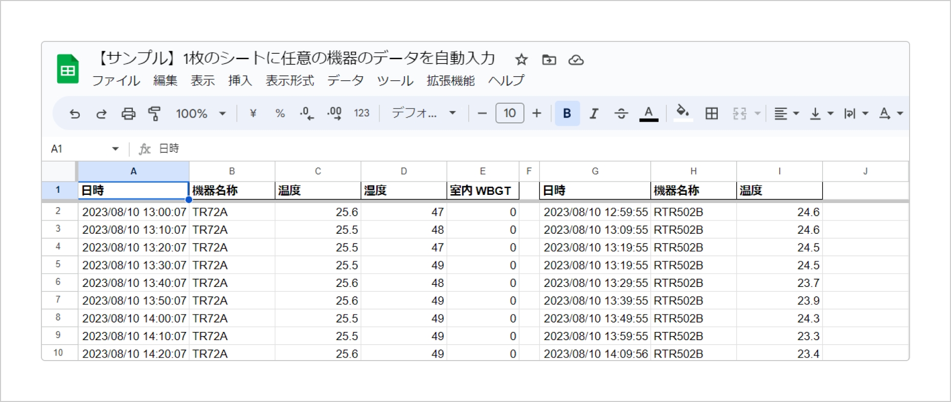Apply percent number format
The image size is (951, 402).
pos(280,114)
